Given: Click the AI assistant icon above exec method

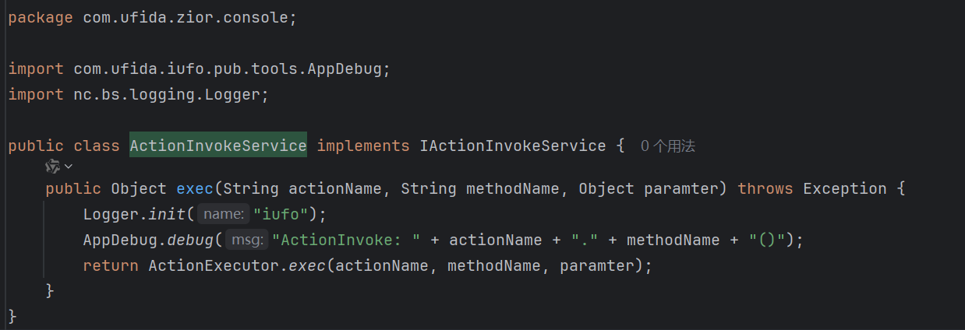Looking at the screenshot, I should point(52,166).
